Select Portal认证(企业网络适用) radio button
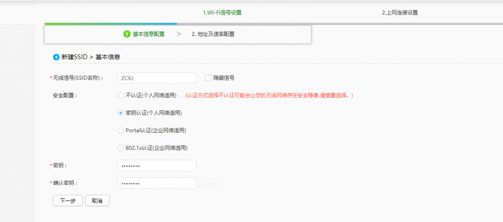Screen dimensions: 503x222 point(121,130)
